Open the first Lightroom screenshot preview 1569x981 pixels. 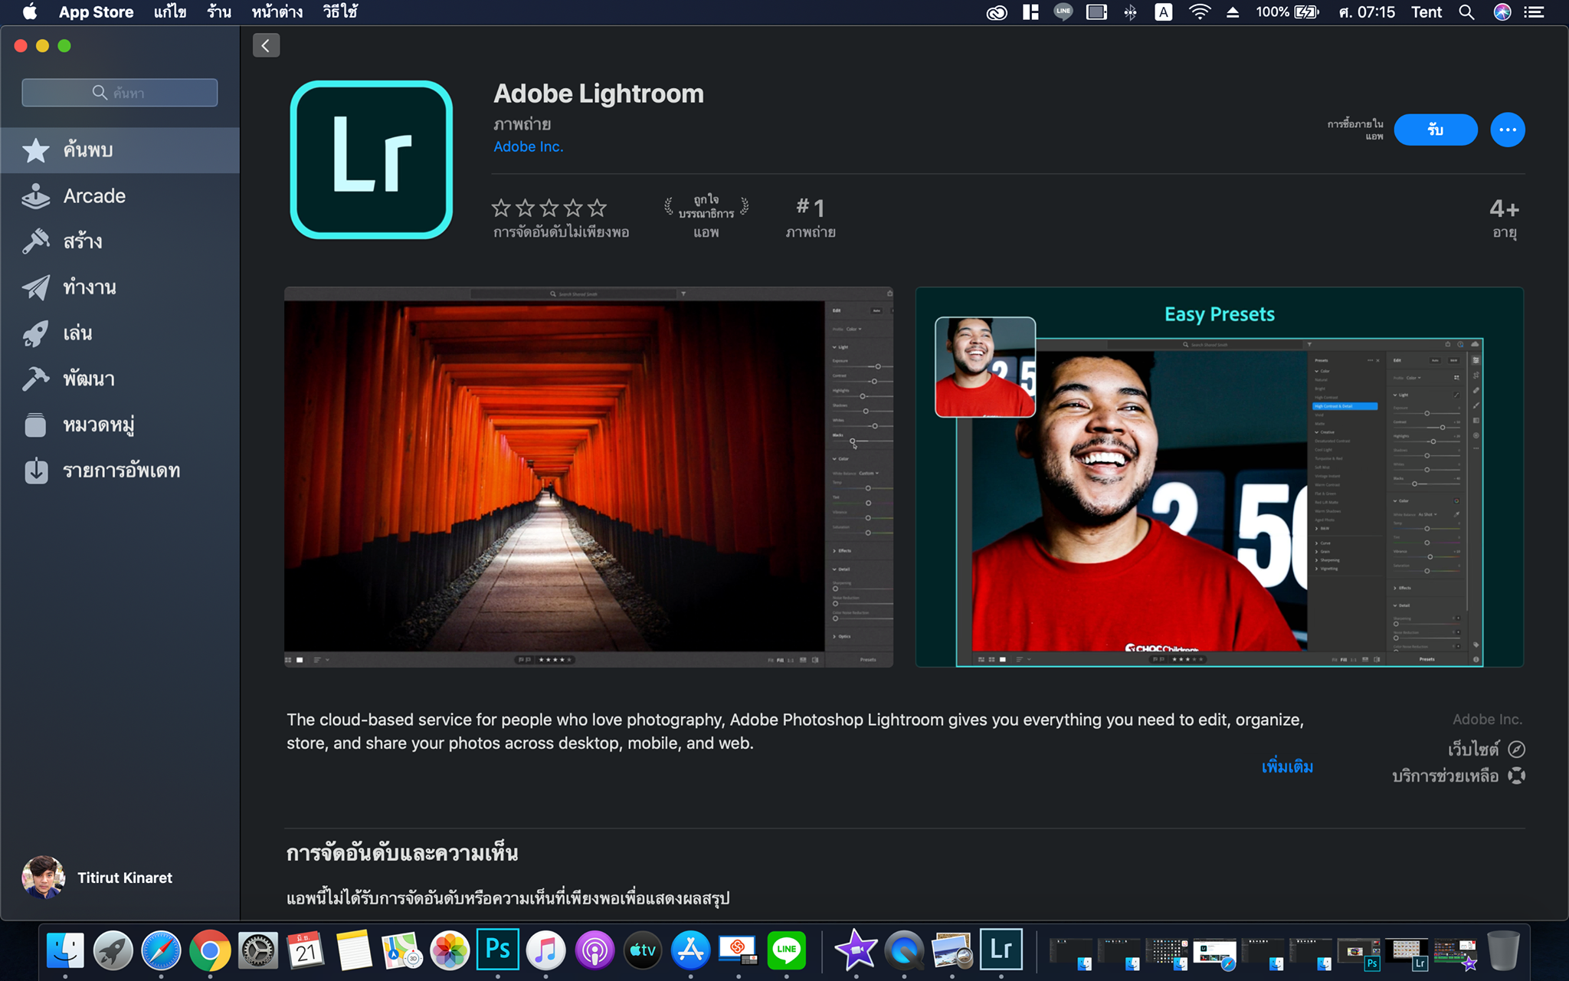click(588, 475)
